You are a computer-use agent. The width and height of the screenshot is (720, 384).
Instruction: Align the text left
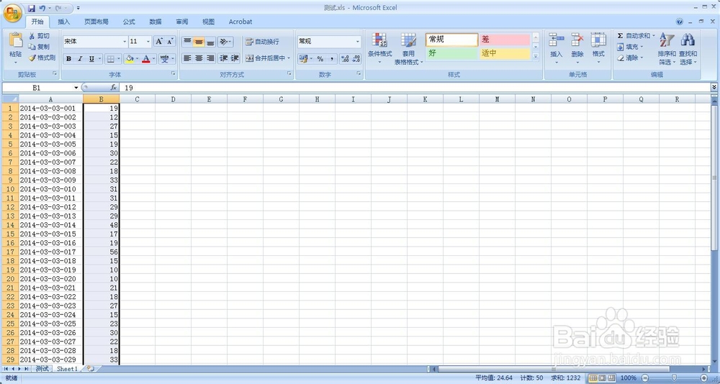click(187, 58)
